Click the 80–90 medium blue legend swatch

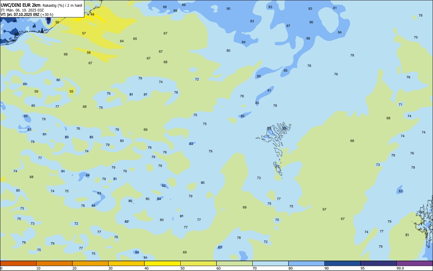coord(306,263)
